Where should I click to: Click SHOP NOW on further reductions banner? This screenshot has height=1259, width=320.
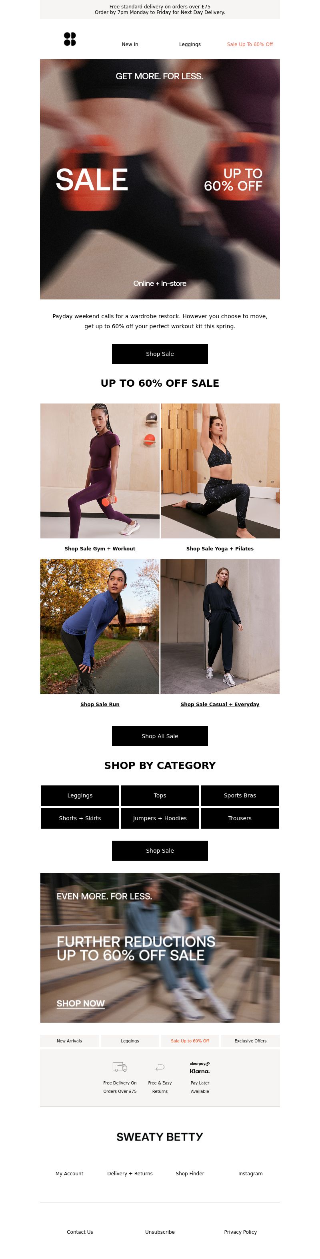coord(81,1003)
